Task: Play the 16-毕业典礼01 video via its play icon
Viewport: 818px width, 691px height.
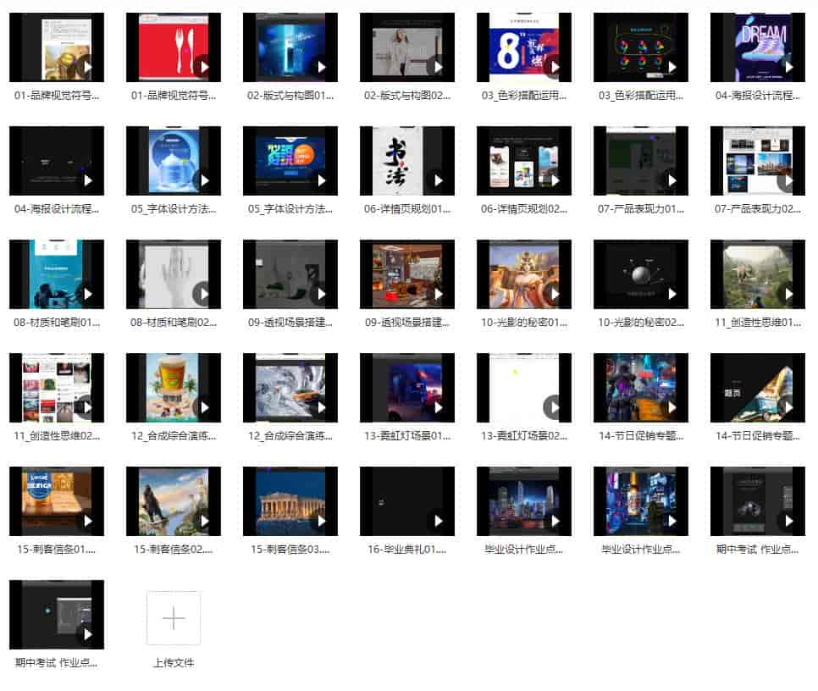Action: coord(438,520)
